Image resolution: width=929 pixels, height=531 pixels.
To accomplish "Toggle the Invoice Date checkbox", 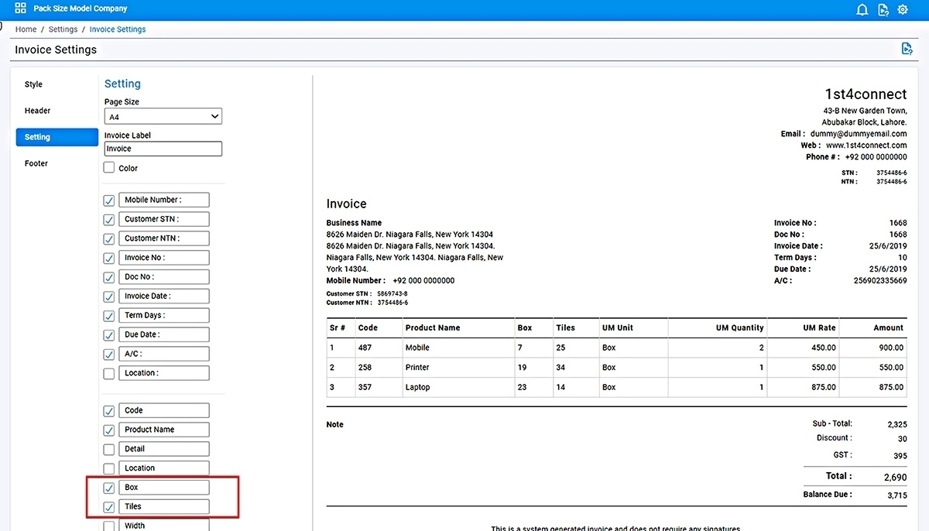I will (109, 297).
